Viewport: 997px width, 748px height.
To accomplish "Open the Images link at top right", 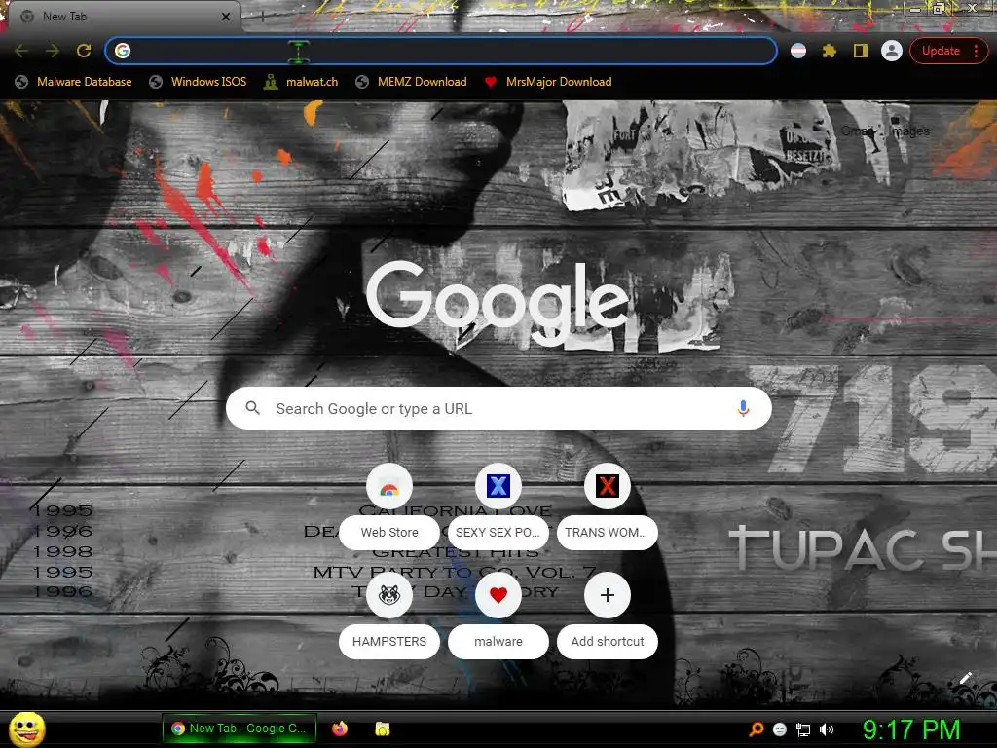I will point(910,131).
